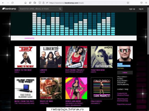Open the Liberté album cover
The height and width of the screenshot is (111, 149).
tap(51, 57)
